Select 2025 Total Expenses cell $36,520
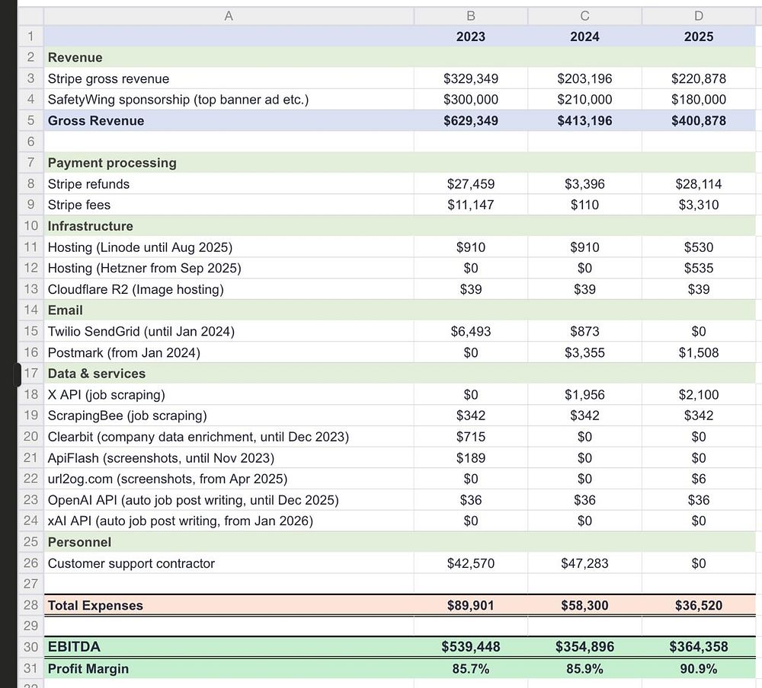This screenshot has height=688, width=762. [x=698, y=605]
